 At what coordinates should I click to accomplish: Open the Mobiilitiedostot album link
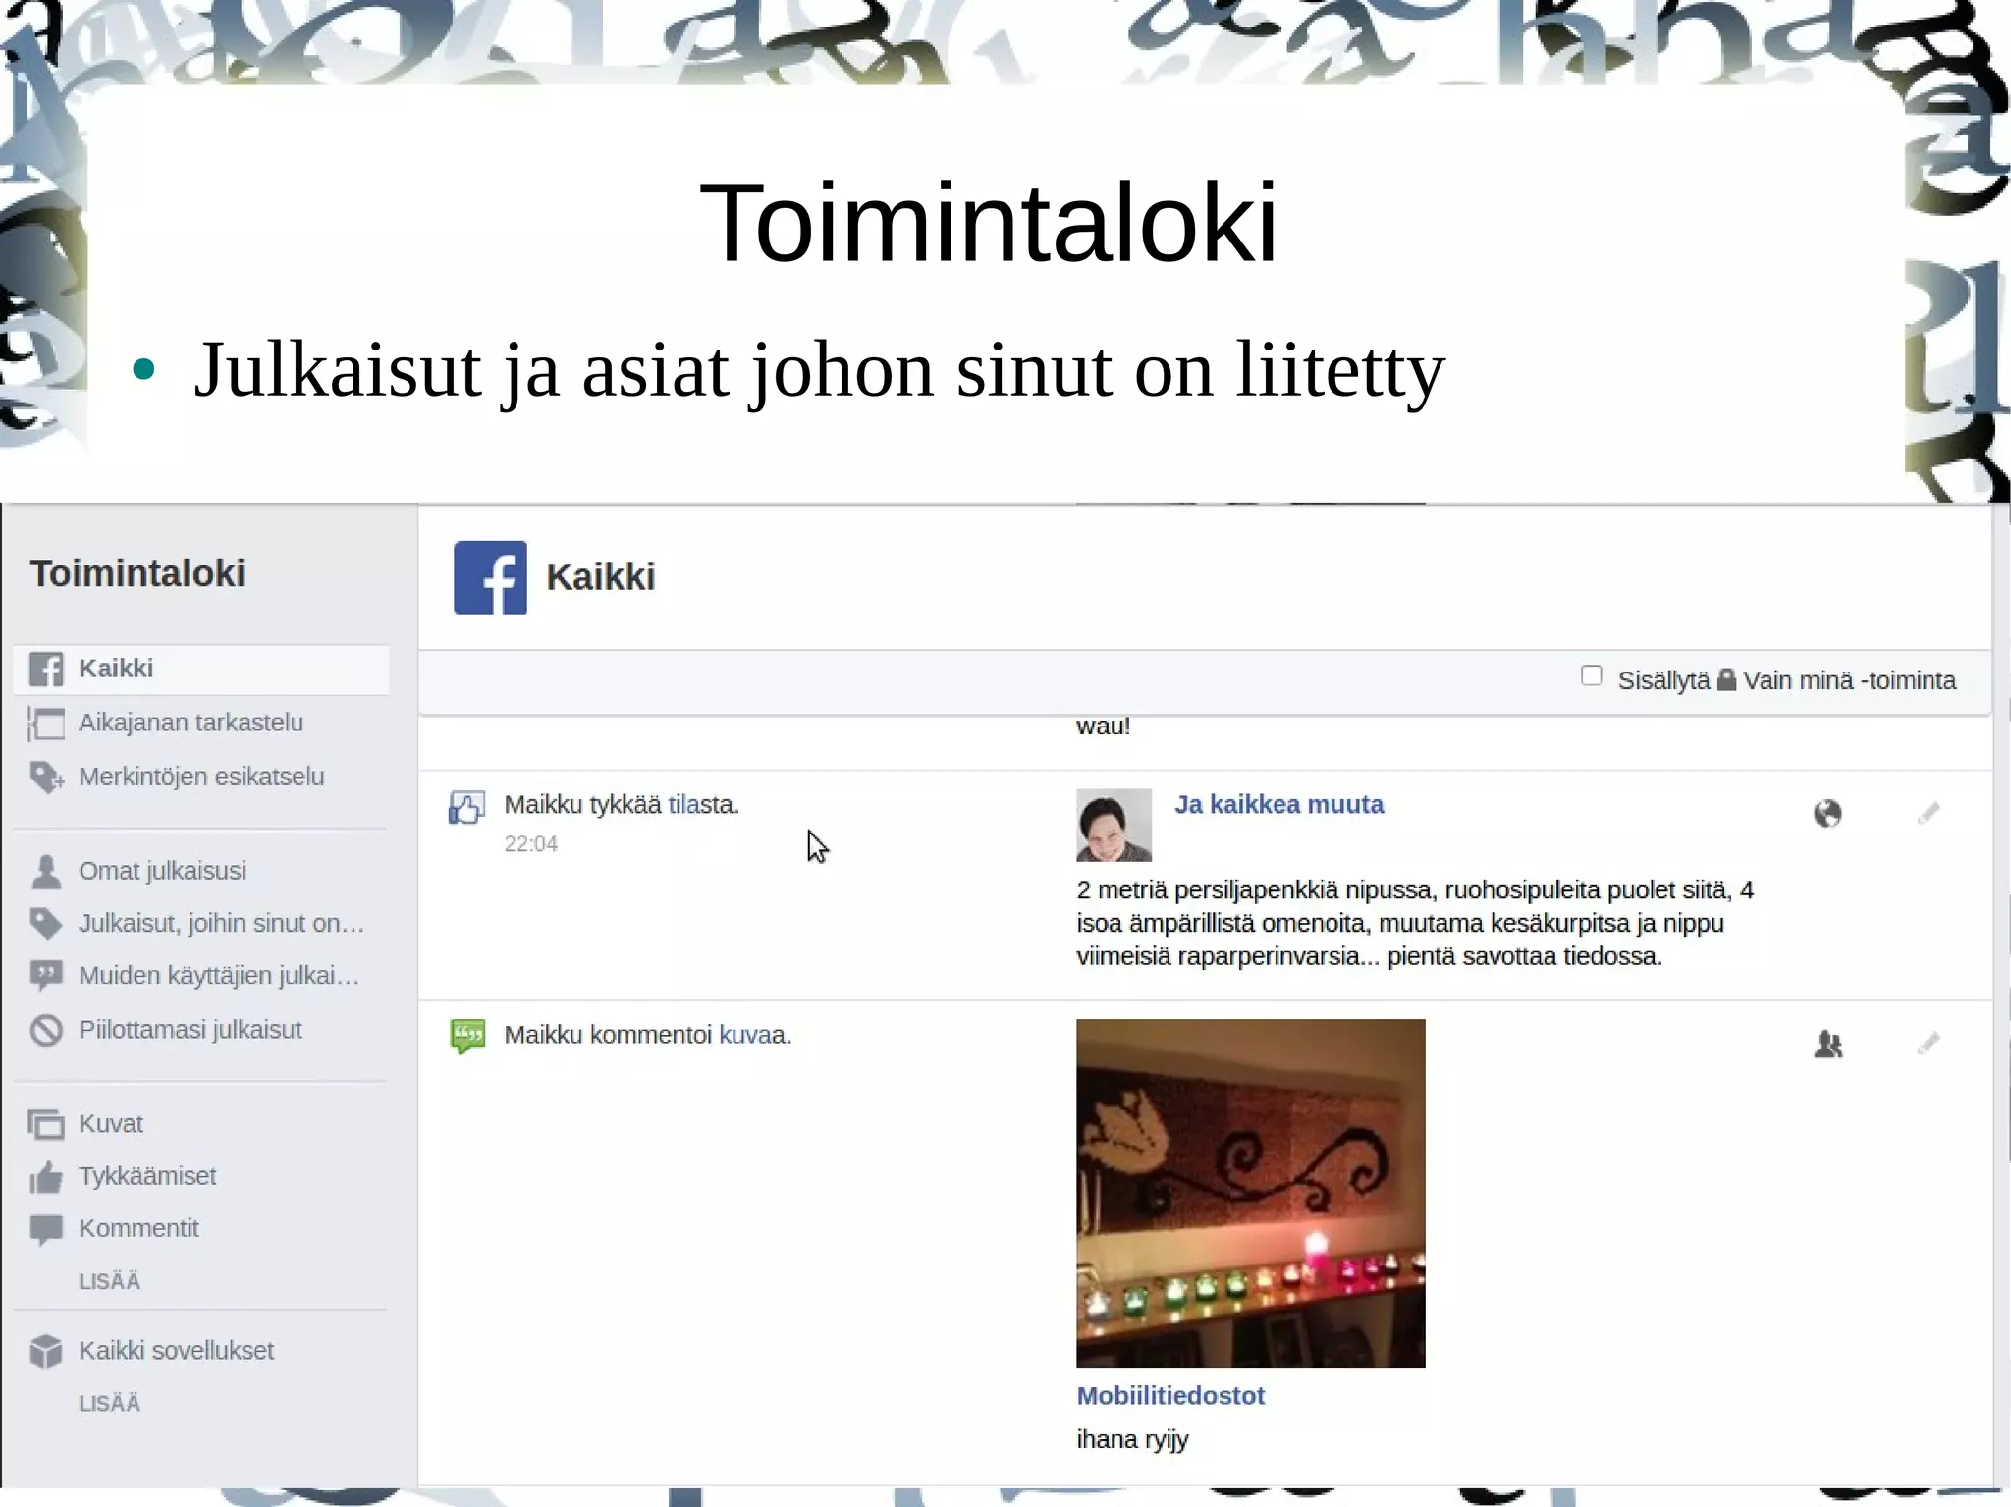1170,1396
